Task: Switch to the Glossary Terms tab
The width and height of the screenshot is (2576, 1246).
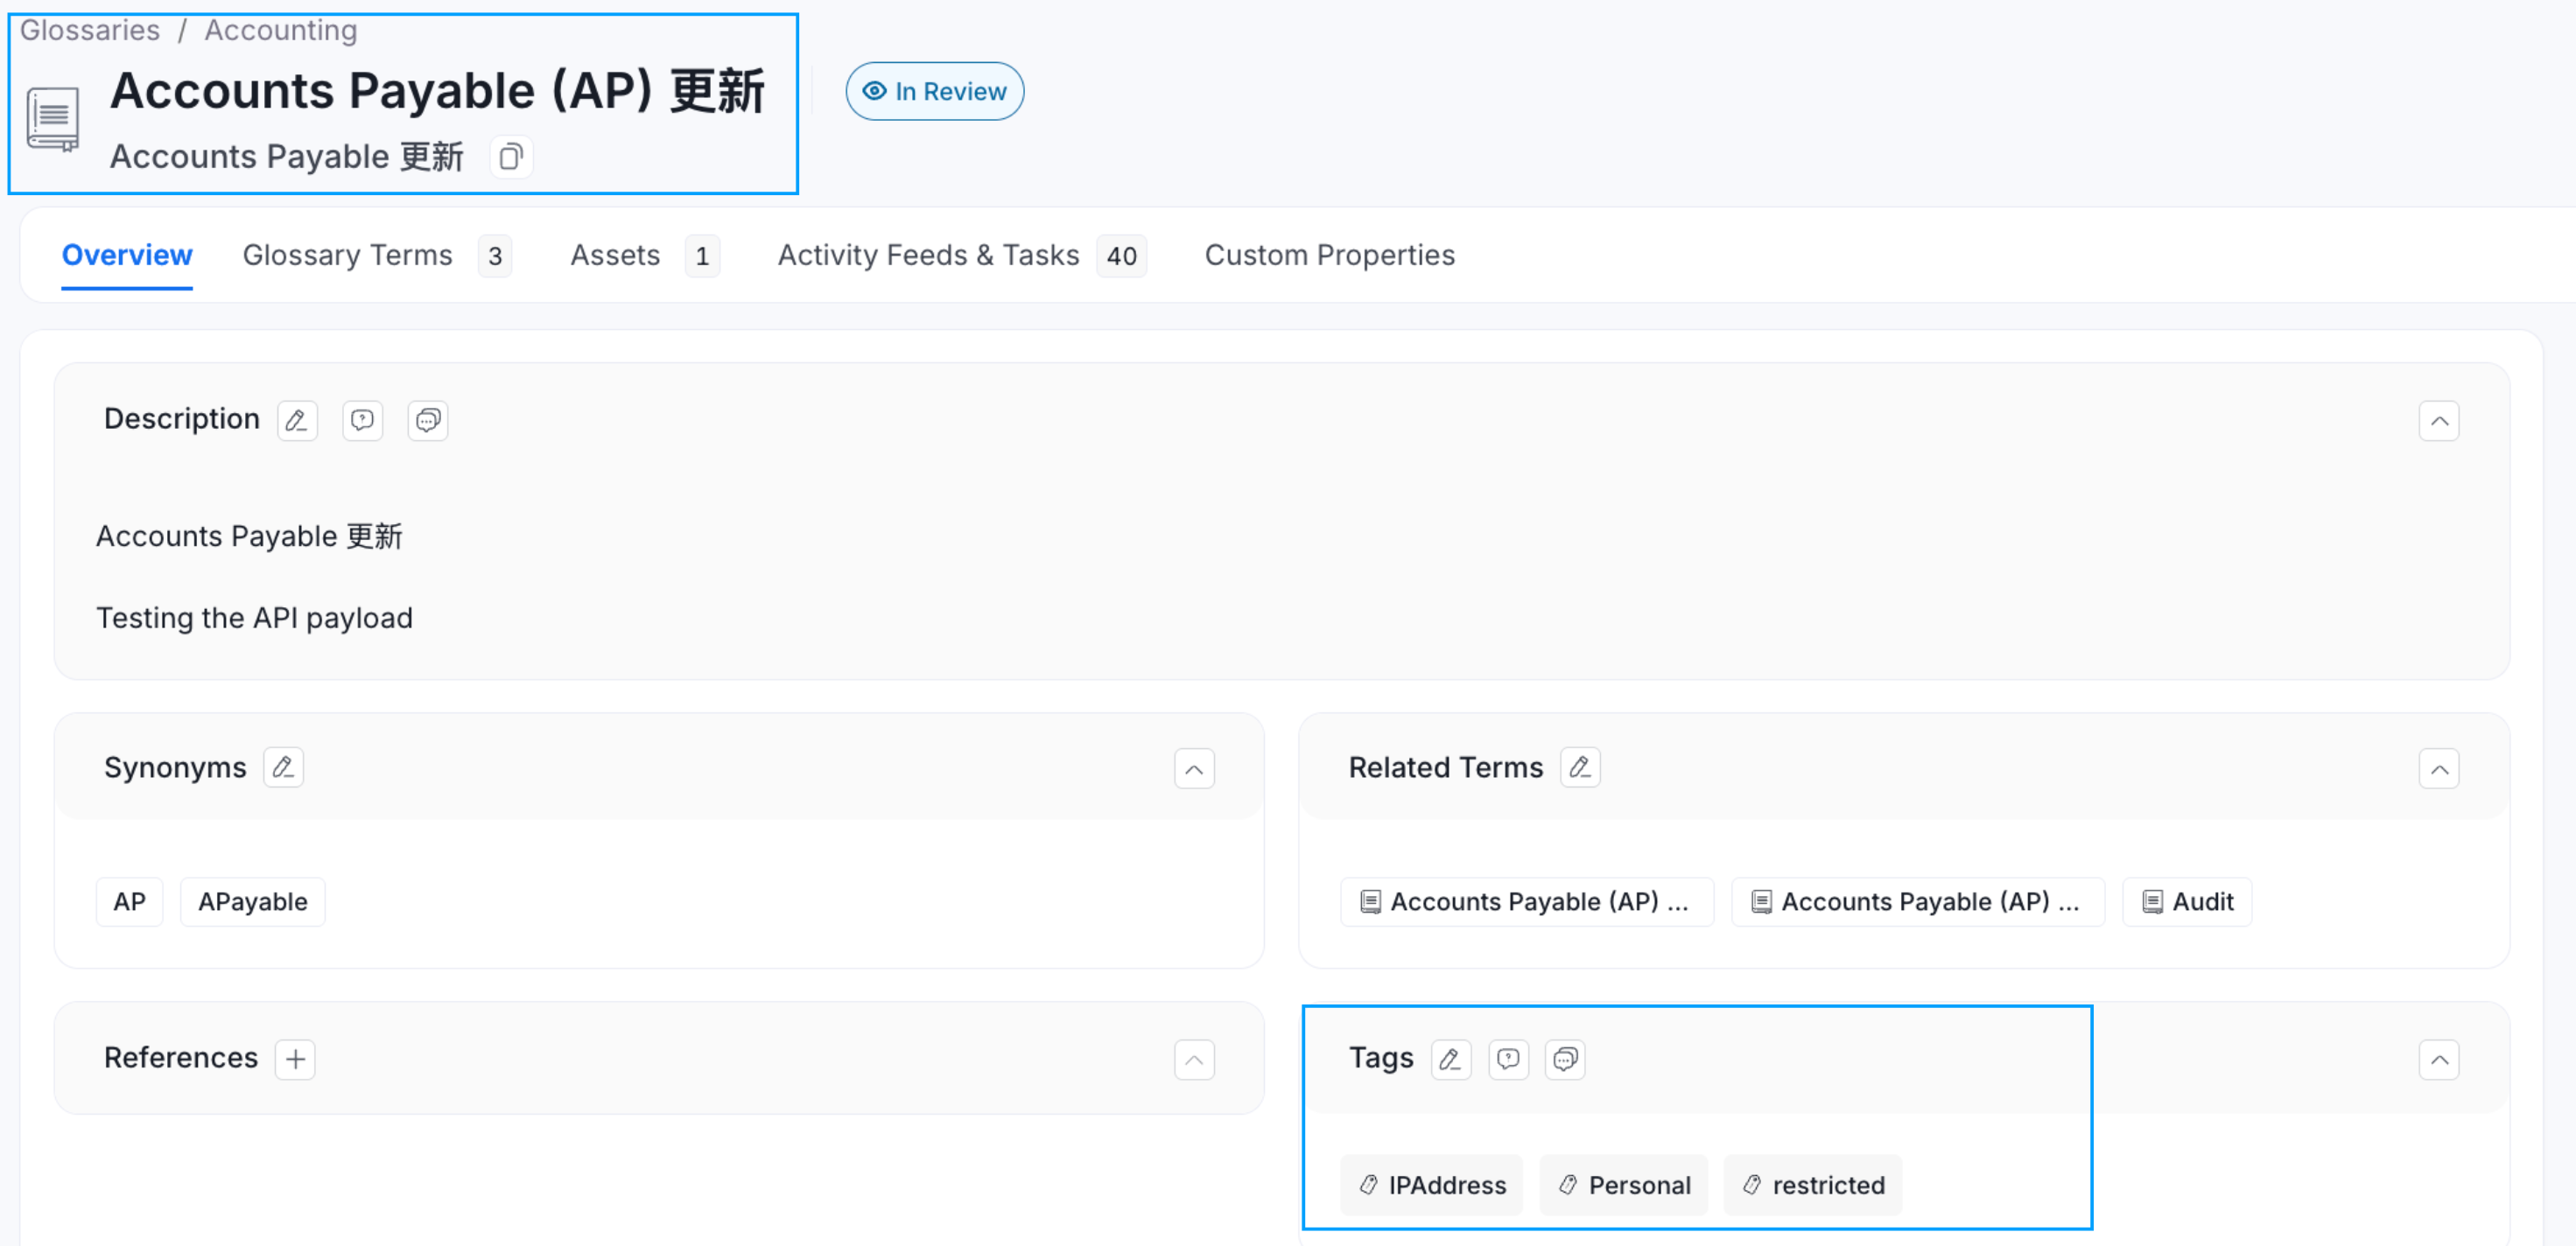Action: [347, 255]
